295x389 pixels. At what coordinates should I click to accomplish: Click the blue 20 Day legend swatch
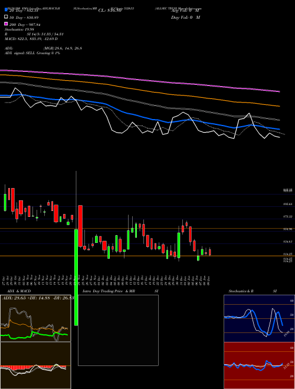6,9
